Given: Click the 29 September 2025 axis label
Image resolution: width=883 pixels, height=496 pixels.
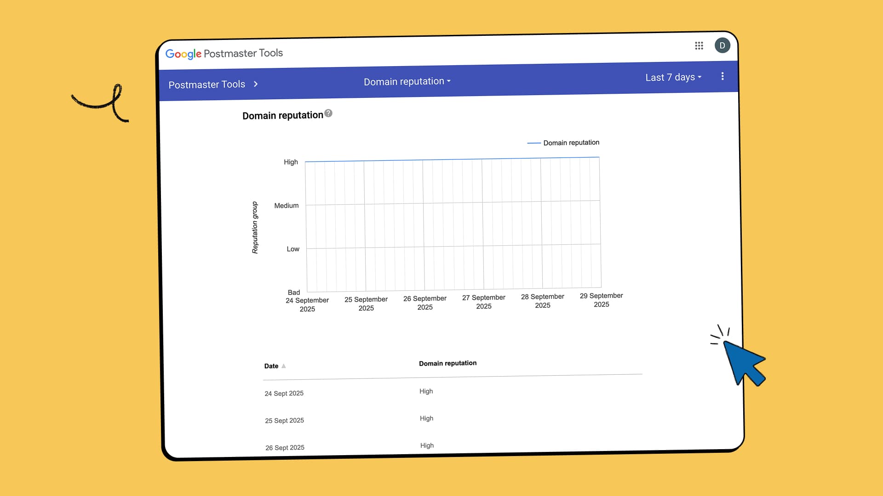Looking at the screenshot, I should click(x=601, y=300).
